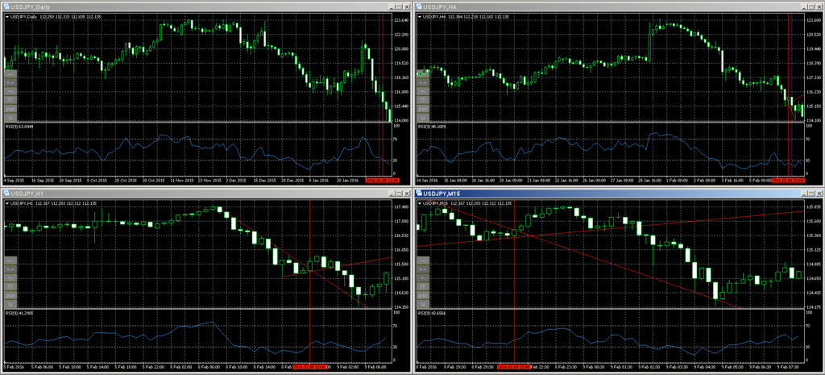Click the +- button in USDJPY H4 chart
This screenshot has height=375, width=825.
pyautogui.click(x=423, y=91)
